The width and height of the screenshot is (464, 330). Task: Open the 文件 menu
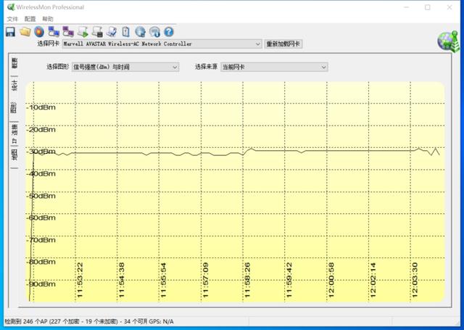click(x=12, y=19)
